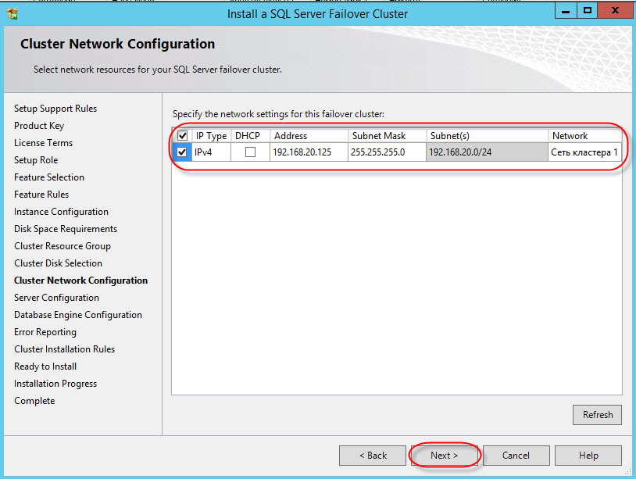Go to next step with Next button
This screenshot has height=479, width=636.
[x=445, y=456]
